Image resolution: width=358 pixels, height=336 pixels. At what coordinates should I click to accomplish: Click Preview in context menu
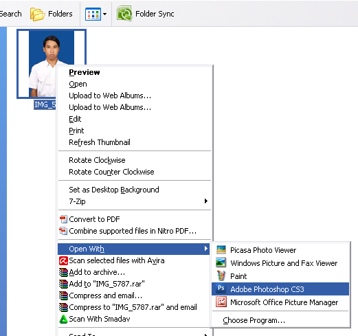134,72
